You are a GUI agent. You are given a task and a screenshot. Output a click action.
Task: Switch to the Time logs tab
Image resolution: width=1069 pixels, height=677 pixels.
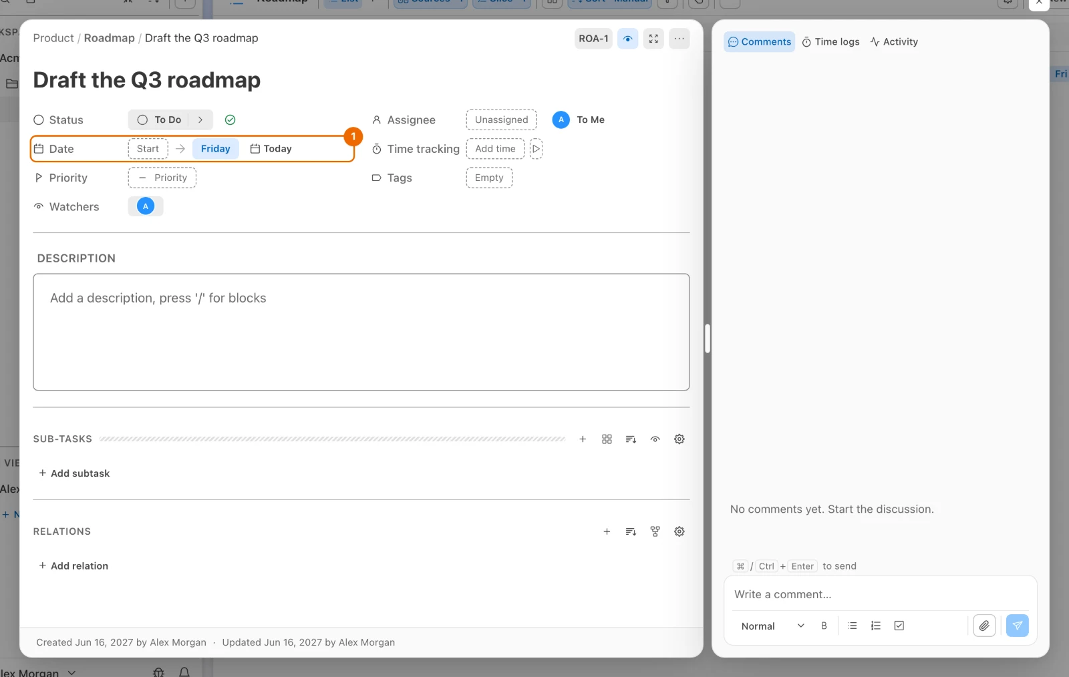pos(831,41)
